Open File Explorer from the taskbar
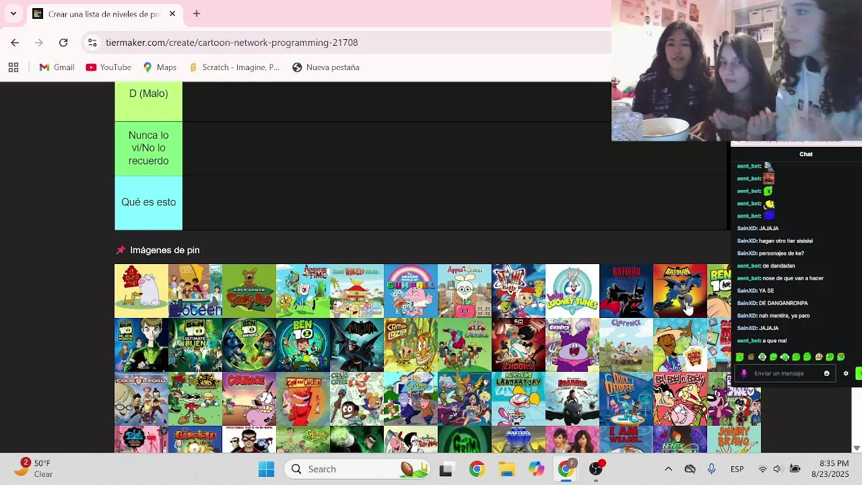 506,469
